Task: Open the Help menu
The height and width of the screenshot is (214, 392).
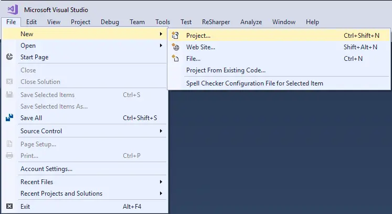Action: [312, 22]
